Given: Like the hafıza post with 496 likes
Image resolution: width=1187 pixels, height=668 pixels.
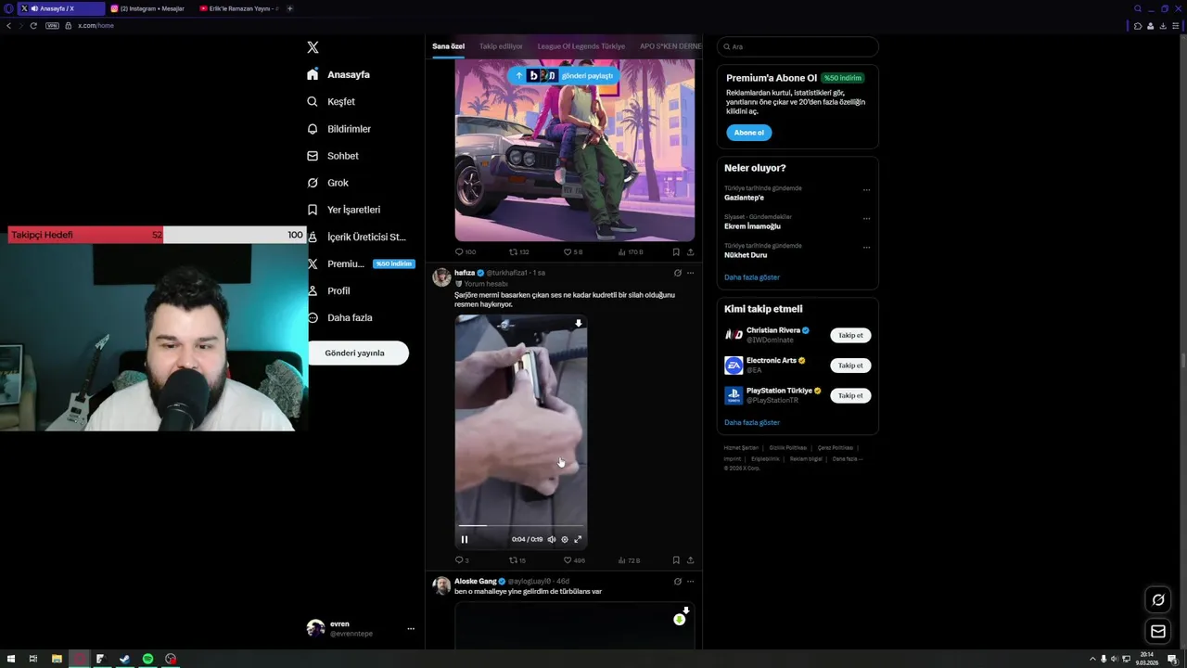Looking at the screenshot, I should [x=574, y=560].
